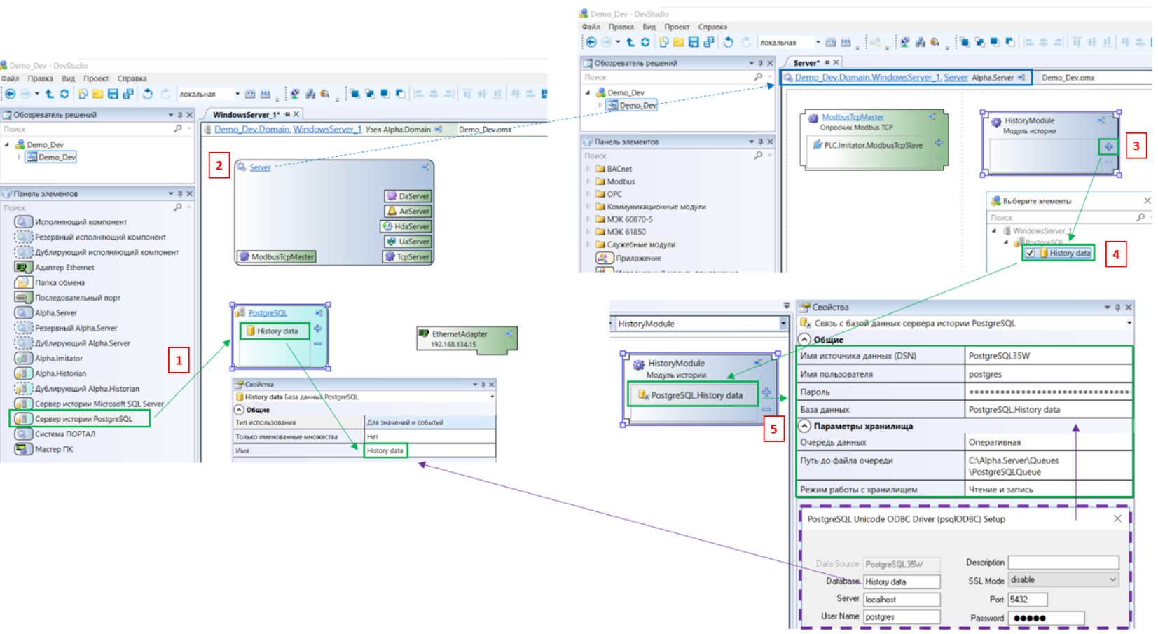
Task: Open the PostgreSQL link on the database block
Action: 268,313
